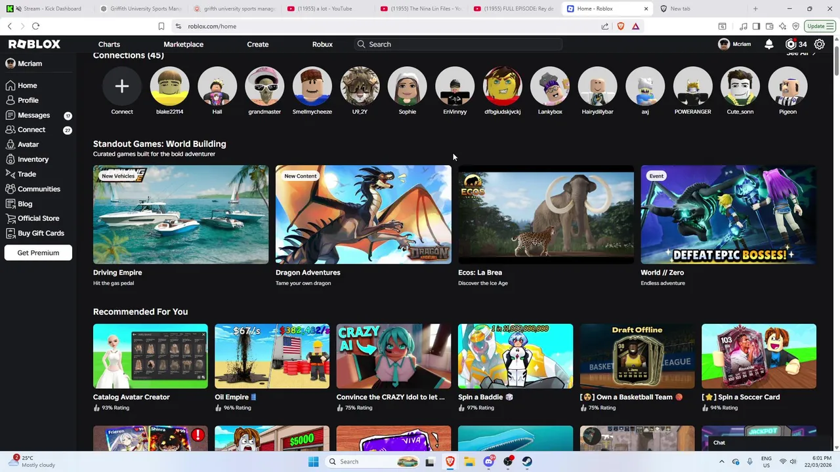The image size is (840, 472).
Task: Open the World // Zero game thumbnail
Action: (728, 214)
